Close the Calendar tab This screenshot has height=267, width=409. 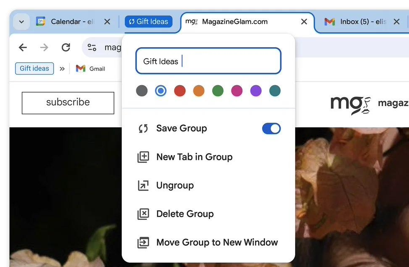tap(107, 22)
